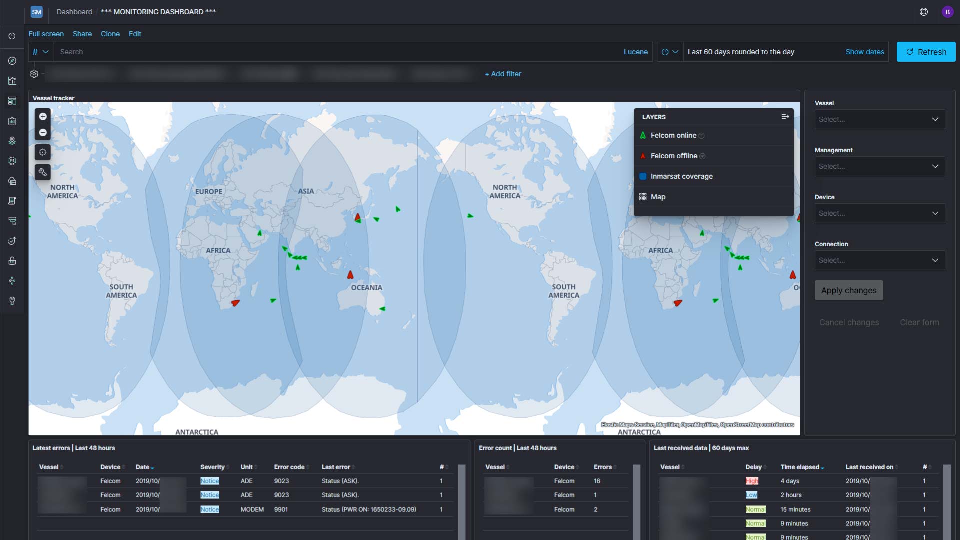Click the Show dates link
The height and width of the screenshot is (540, 960).
pos(864,52)
